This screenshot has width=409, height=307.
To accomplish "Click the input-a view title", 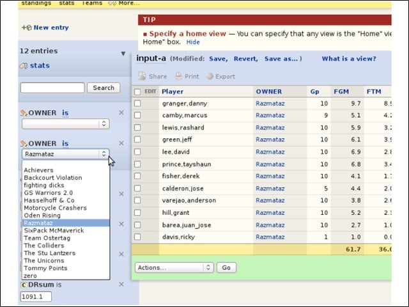I will pos(151,58).
